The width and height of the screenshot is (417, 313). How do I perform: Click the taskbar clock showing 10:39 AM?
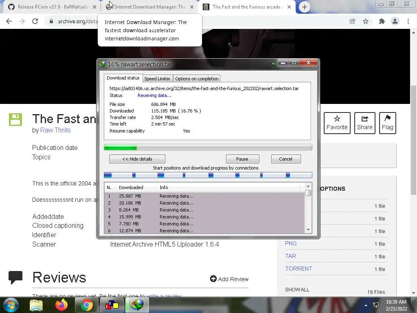pos(396,305)
